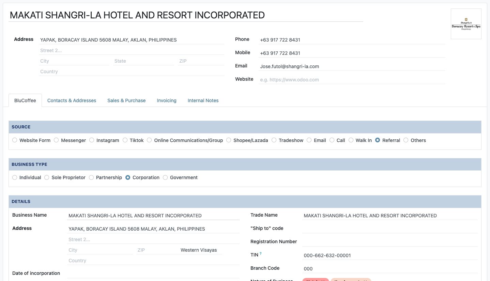Select the Government business type
490x281 pixels.
[x=165, y=177]
